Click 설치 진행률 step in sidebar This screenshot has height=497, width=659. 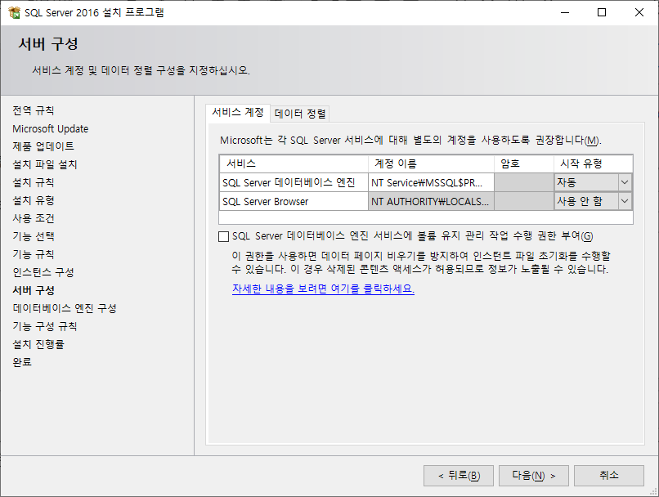pos(38,344)
